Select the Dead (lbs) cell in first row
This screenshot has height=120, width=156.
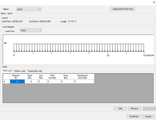[x=31, y=81]
